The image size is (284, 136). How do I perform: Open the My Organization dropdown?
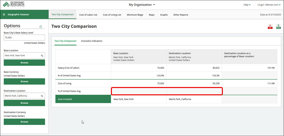point(142,5)
